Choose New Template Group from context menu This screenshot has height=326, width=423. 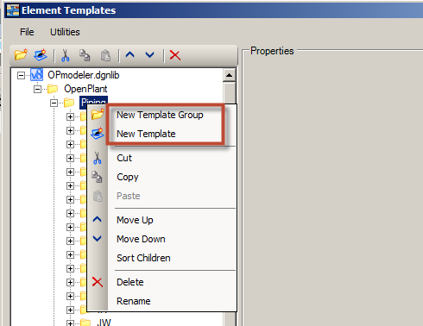[160, 115]
